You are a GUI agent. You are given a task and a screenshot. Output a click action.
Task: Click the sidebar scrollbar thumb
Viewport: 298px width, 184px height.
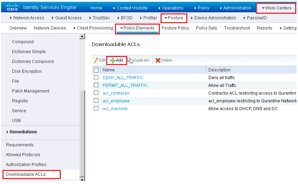(82, 133)
